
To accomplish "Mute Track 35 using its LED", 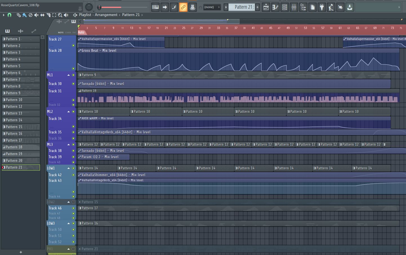I will pyautogui.click(x=73, y=132).
